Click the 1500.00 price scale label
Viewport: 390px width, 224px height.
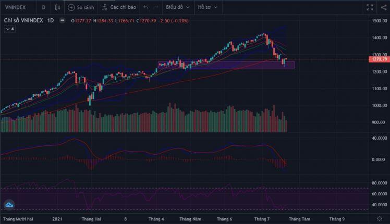380,21
